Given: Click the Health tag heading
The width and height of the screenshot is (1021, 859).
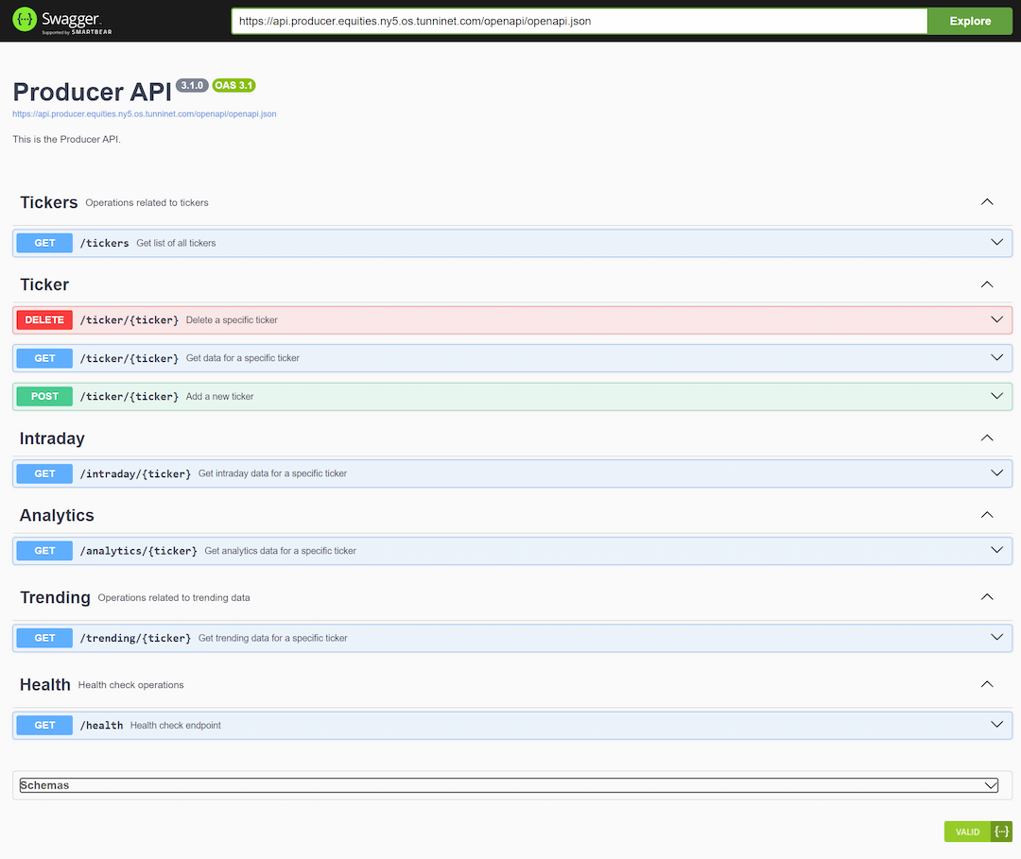Looking at the screenshot, I should click(45, 684).
